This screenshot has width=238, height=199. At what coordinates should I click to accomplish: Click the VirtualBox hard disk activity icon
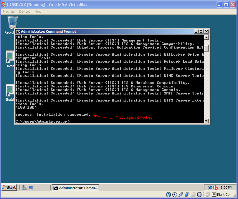[168, 195]
